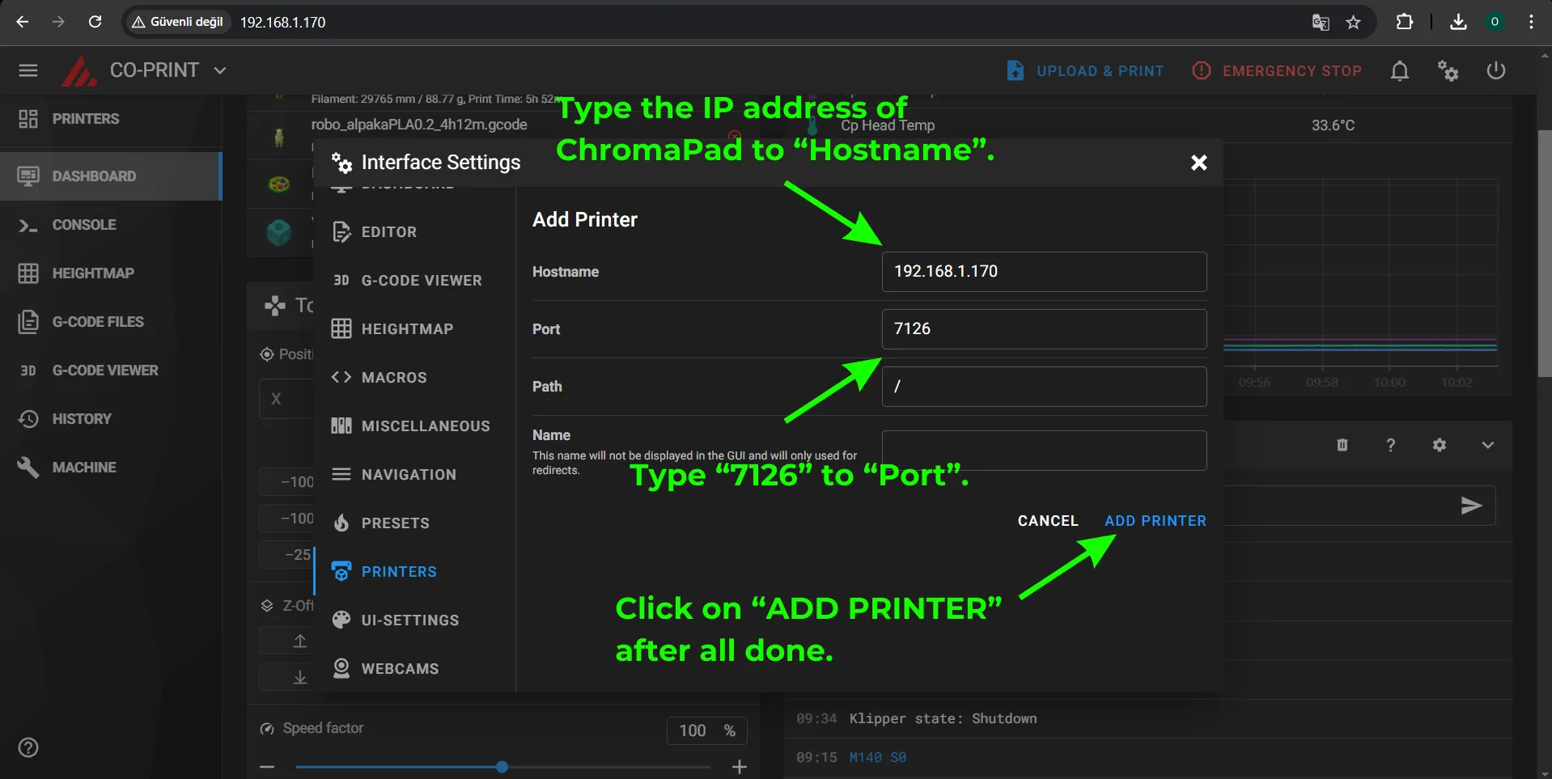The height and width of the screenshot is (779, 1552).
Task: Click the browser address bar URL
Action: pos(282,23)
